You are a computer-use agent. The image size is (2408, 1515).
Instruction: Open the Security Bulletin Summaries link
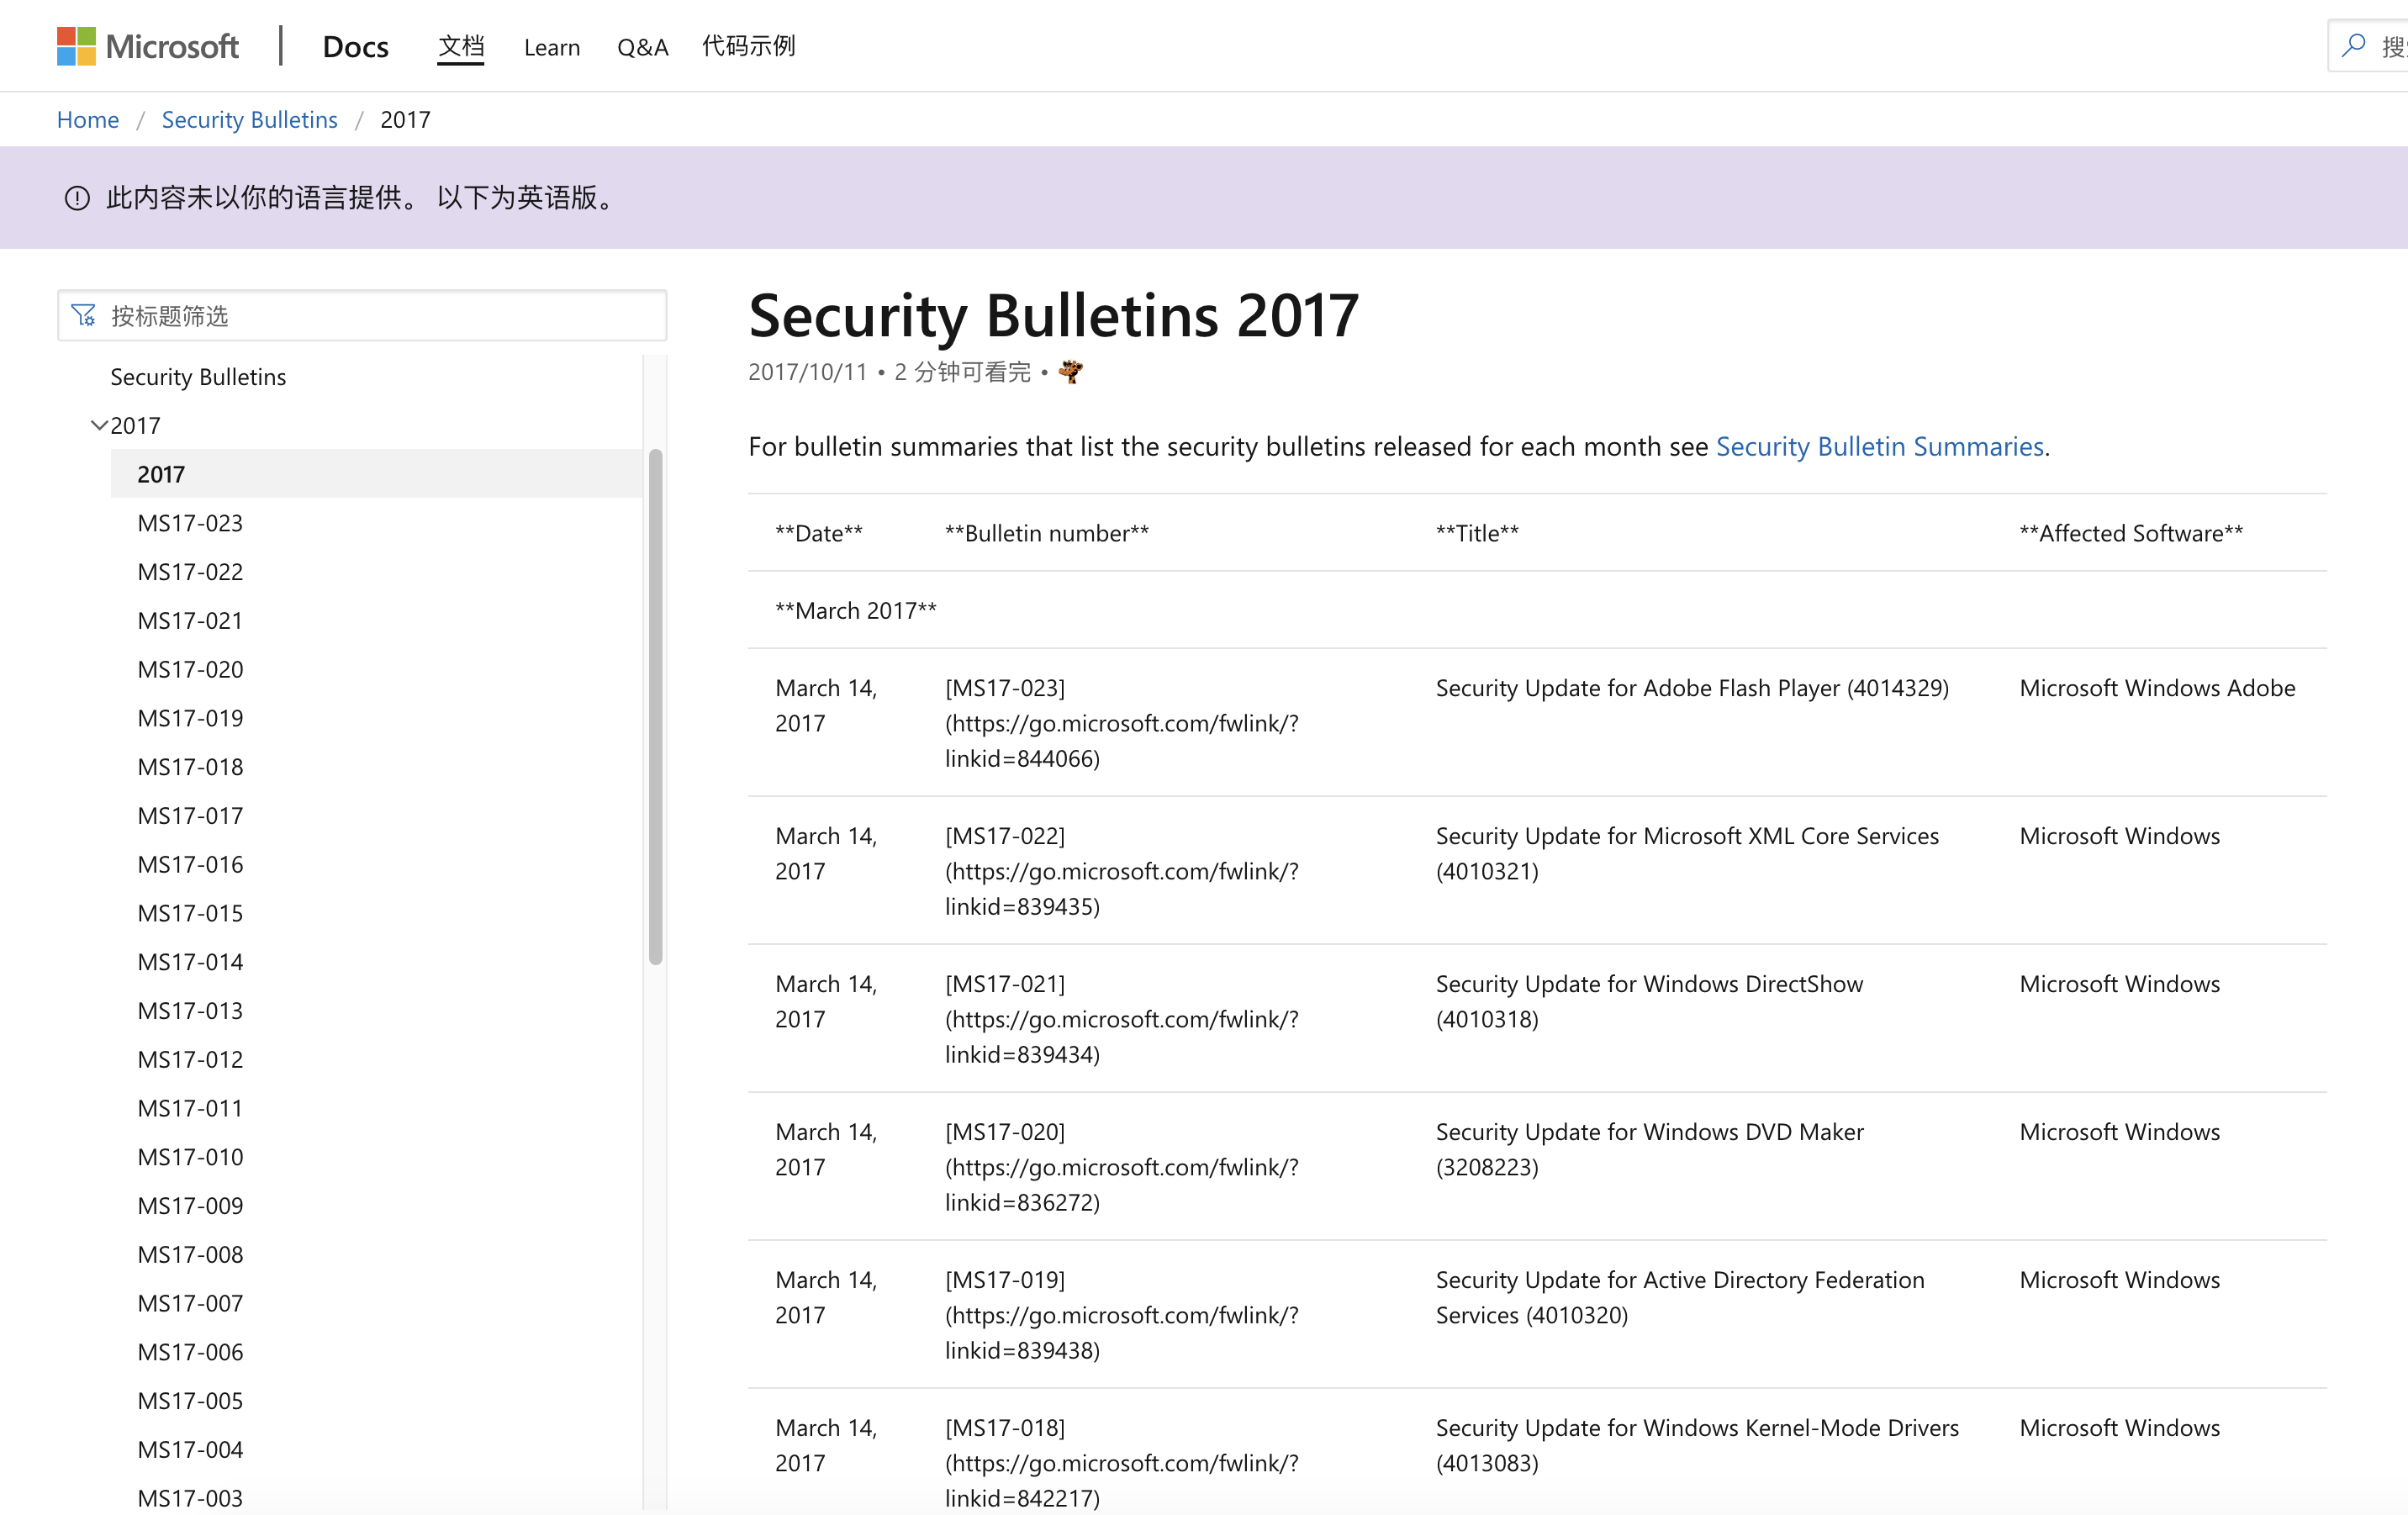coord(1879,446)
